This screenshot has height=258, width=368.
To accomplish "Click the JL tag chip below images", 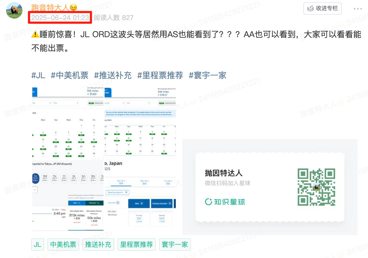I will [38, 245].
